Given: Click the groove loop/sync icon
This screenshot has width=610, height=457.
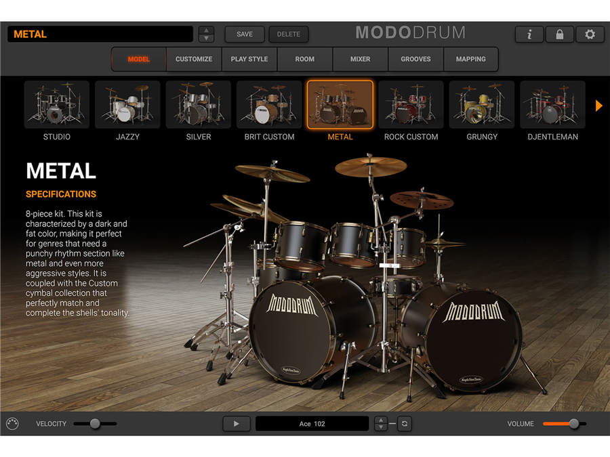Looking at the screenshot, I should click(404, 424).
